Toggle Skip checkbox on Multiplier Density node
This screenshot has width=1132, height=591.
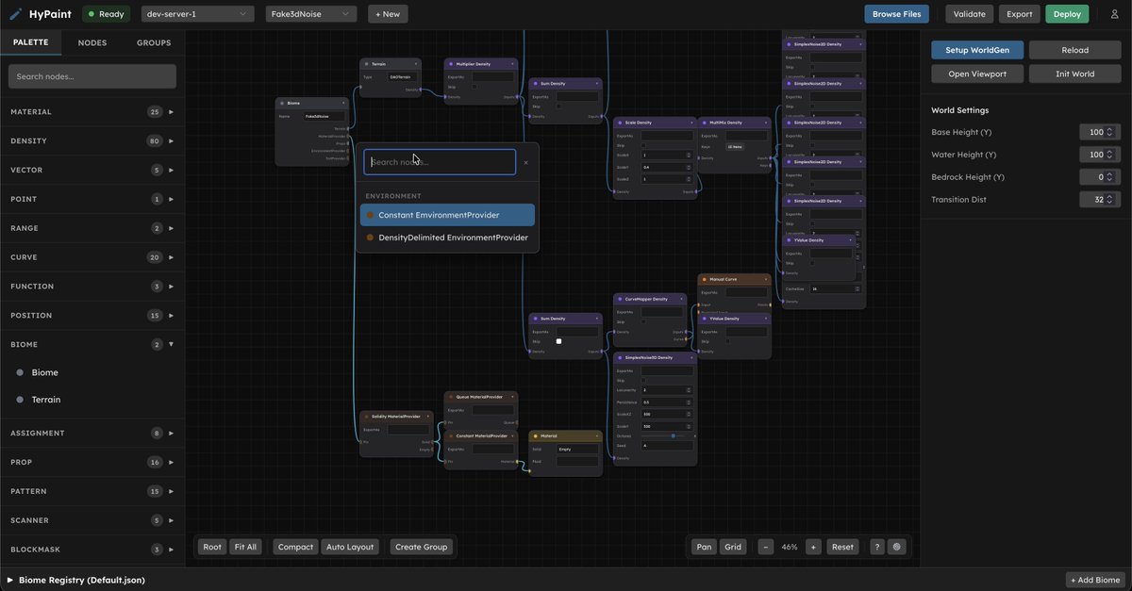click(x=474, y=87)
